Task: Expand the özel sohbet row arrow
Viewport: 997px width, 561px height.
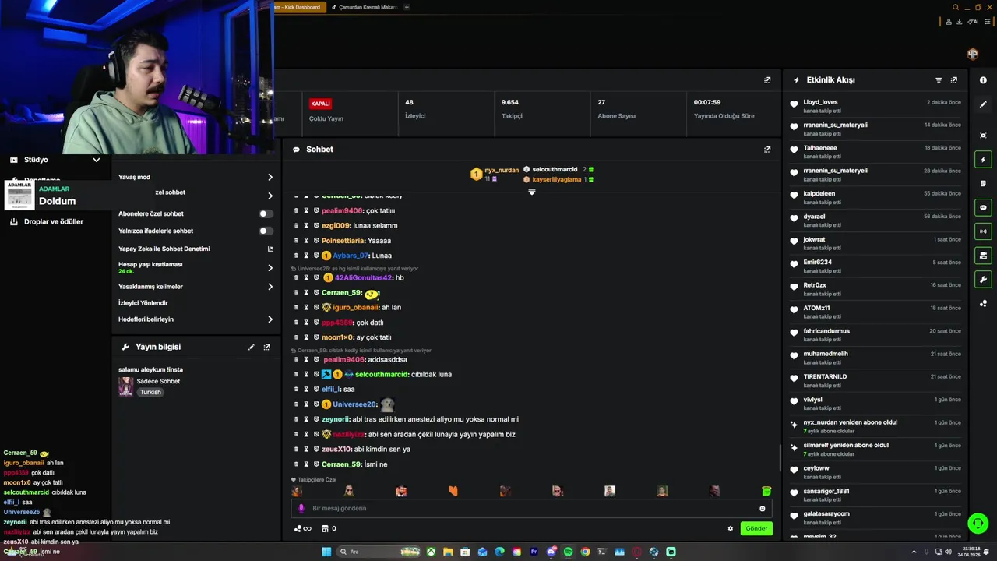Action: (x=270, y=196)
